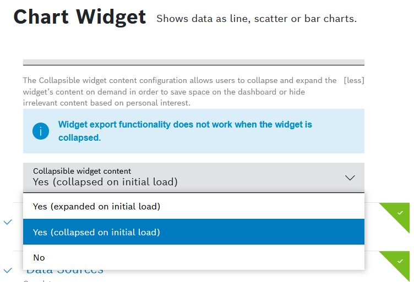Pick the 'No' option in the list

(39, 257)
